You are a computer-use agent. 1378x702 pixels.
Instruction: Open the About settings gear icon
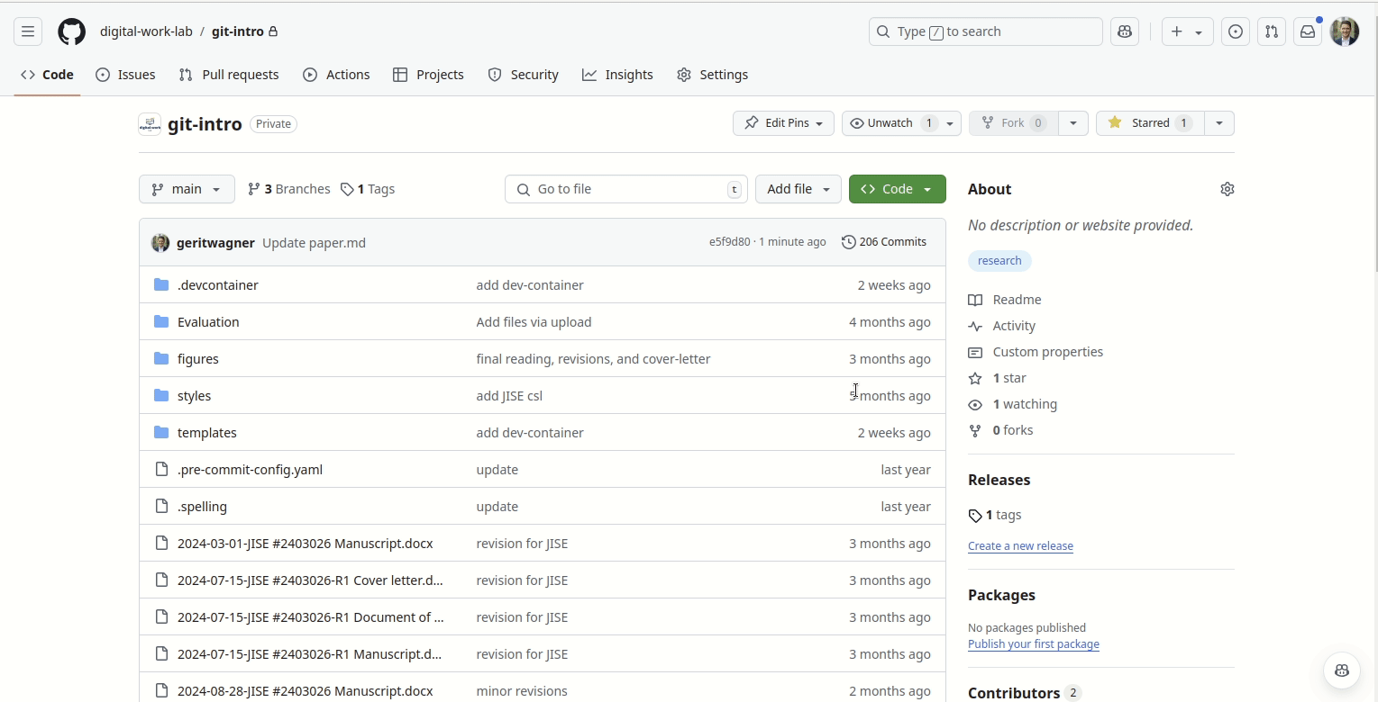(1227, 189)
